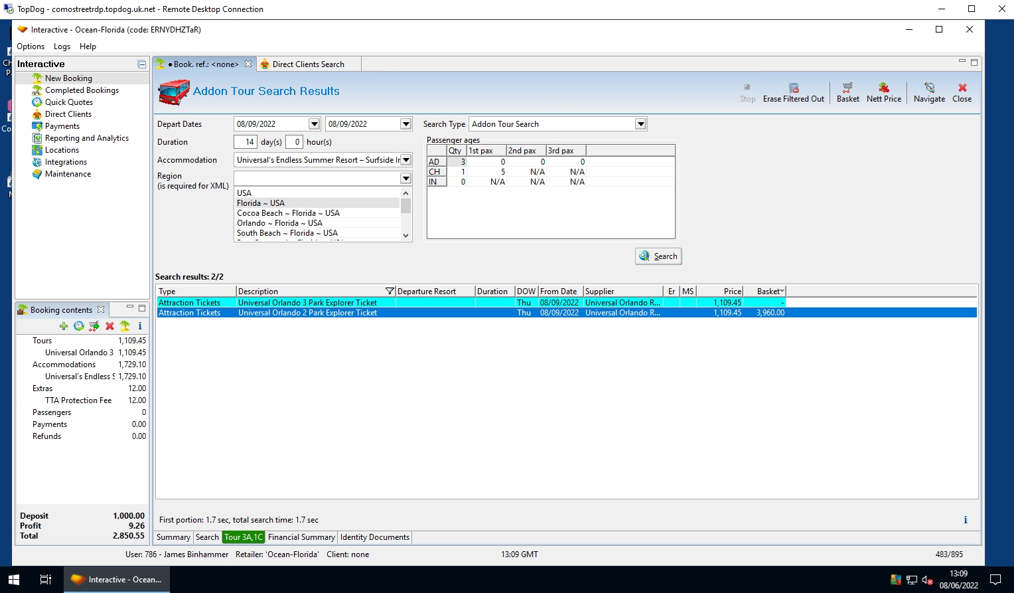The image size is (1014, 593).
Task: Open the first Depart Dates dropdown
Action: (315, 124)
